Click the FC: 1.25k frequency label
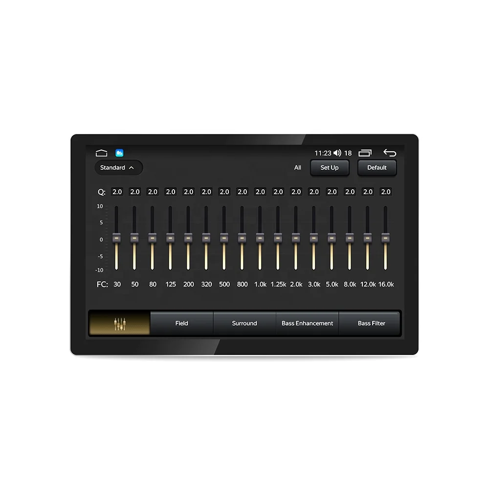Screen dimensions: 489x489 [278, 284]
